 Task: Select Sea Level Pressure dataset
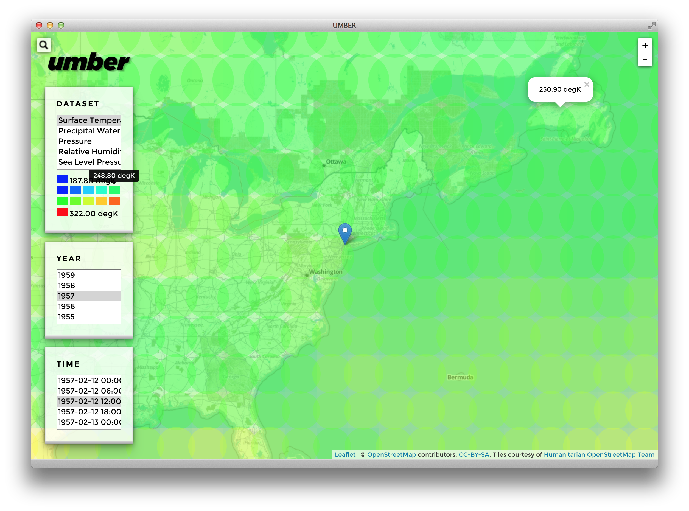[89, 162]
